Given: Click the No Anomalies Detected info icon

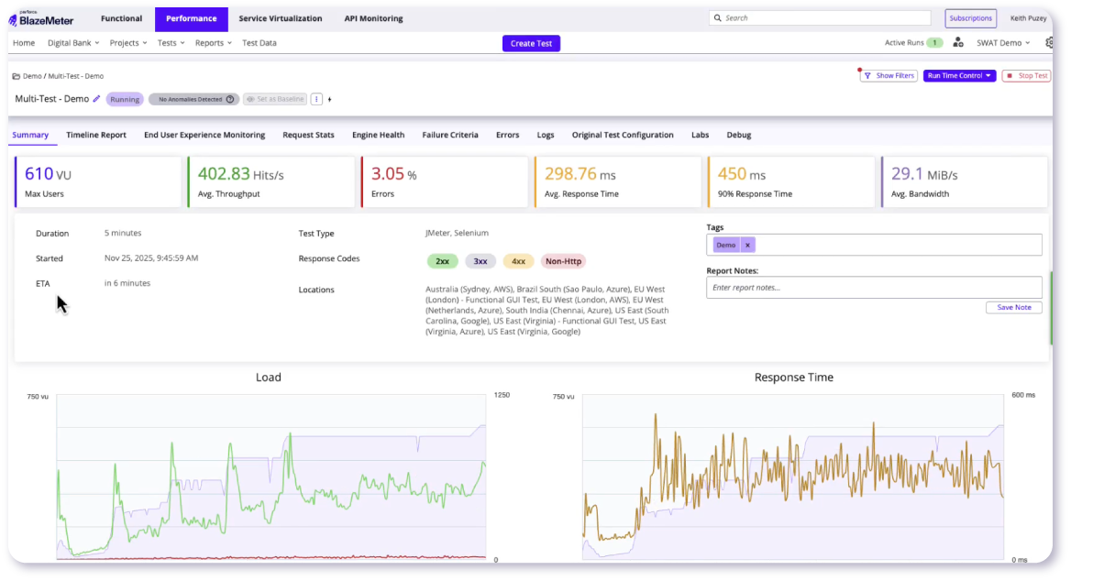Looking at the screenshot, I should pyautogui.click(x=229, y=98).
